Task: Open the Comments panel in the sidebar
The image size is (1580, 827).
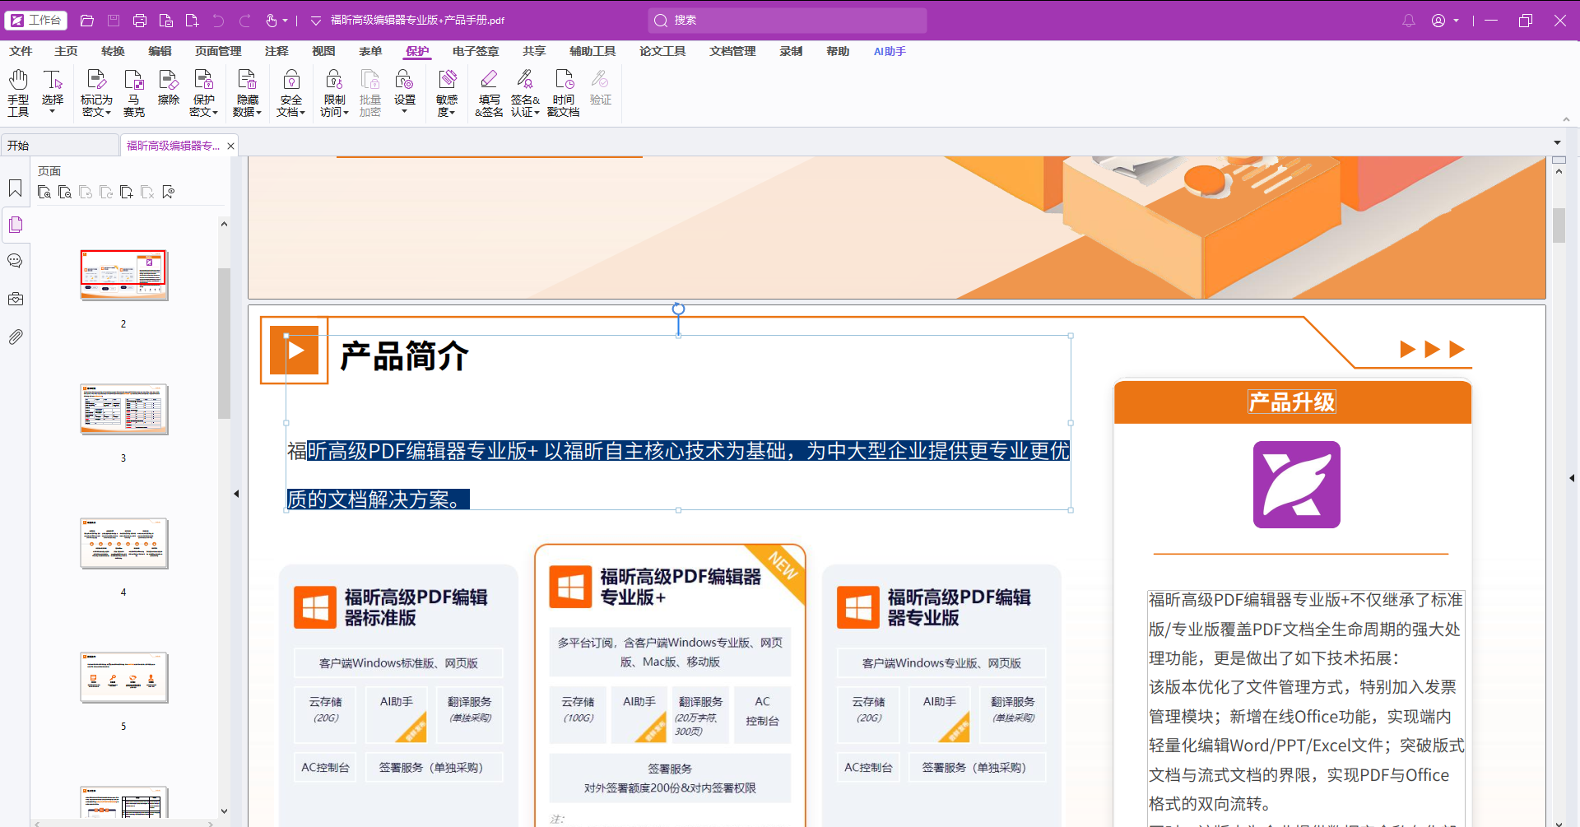Action: tap(16, 261)
